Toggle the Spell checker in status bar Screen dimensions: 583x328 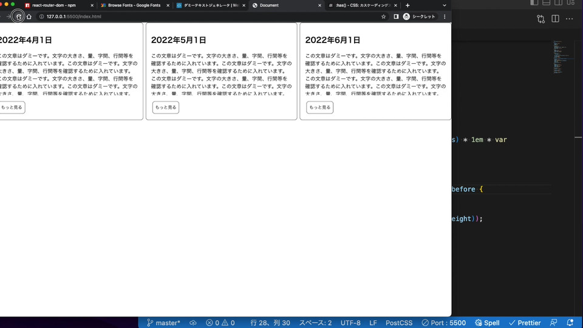[x=487, y=323]
